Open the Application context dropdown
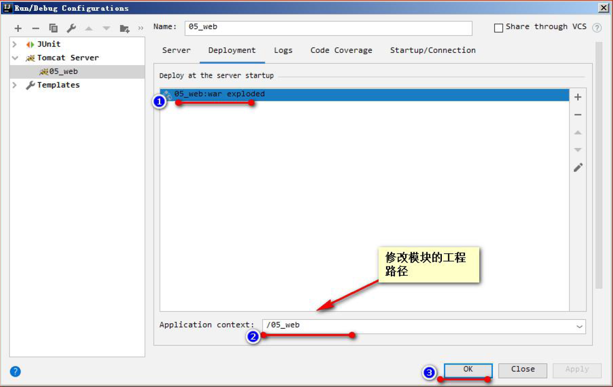This screenshot has height=387, width=613. pyautogui.click(x=580, y=326)
